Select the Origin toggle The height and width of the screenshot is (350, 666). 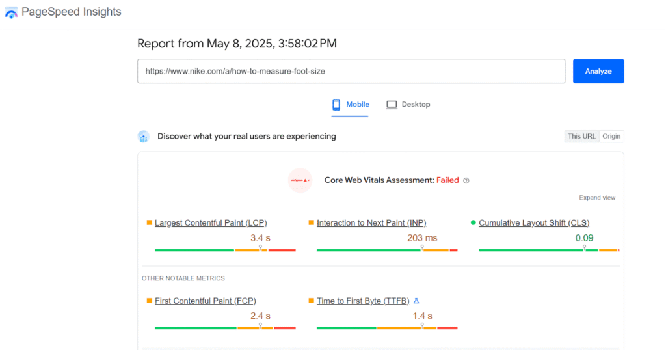click(611, 136)
